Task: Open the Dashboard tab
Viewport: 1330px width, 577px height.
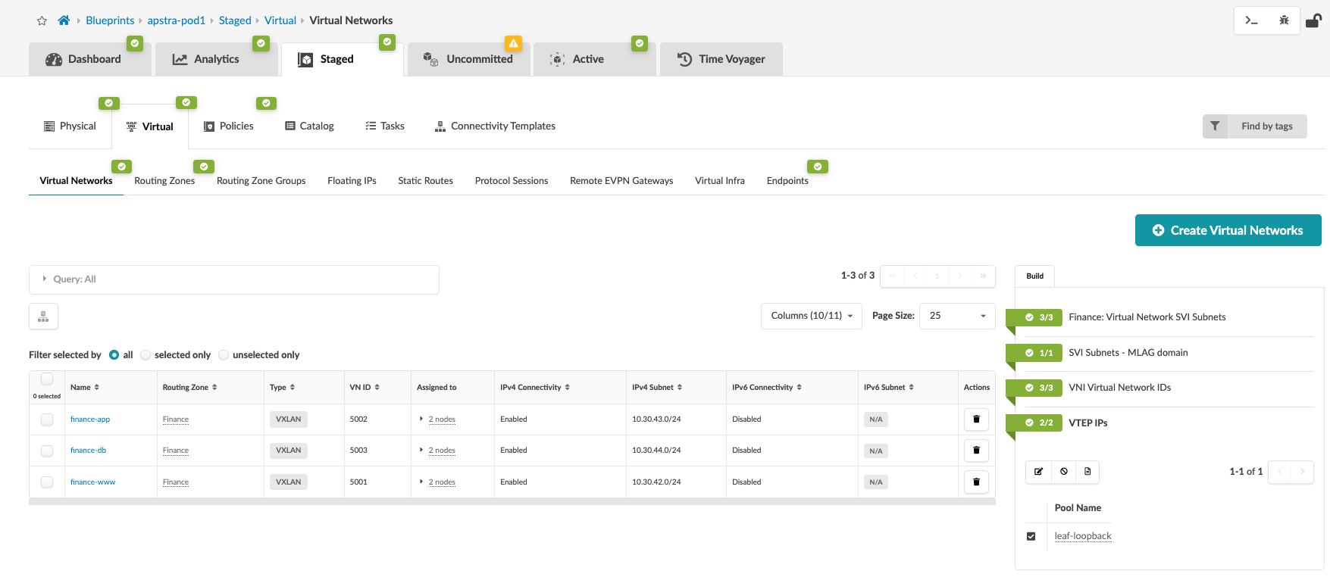Action: (x=90, y=59)
